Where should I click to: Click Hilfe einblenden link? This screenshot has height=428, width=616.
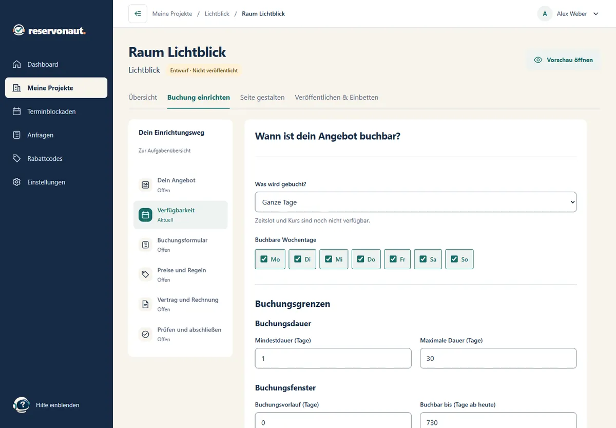[57, 405]
